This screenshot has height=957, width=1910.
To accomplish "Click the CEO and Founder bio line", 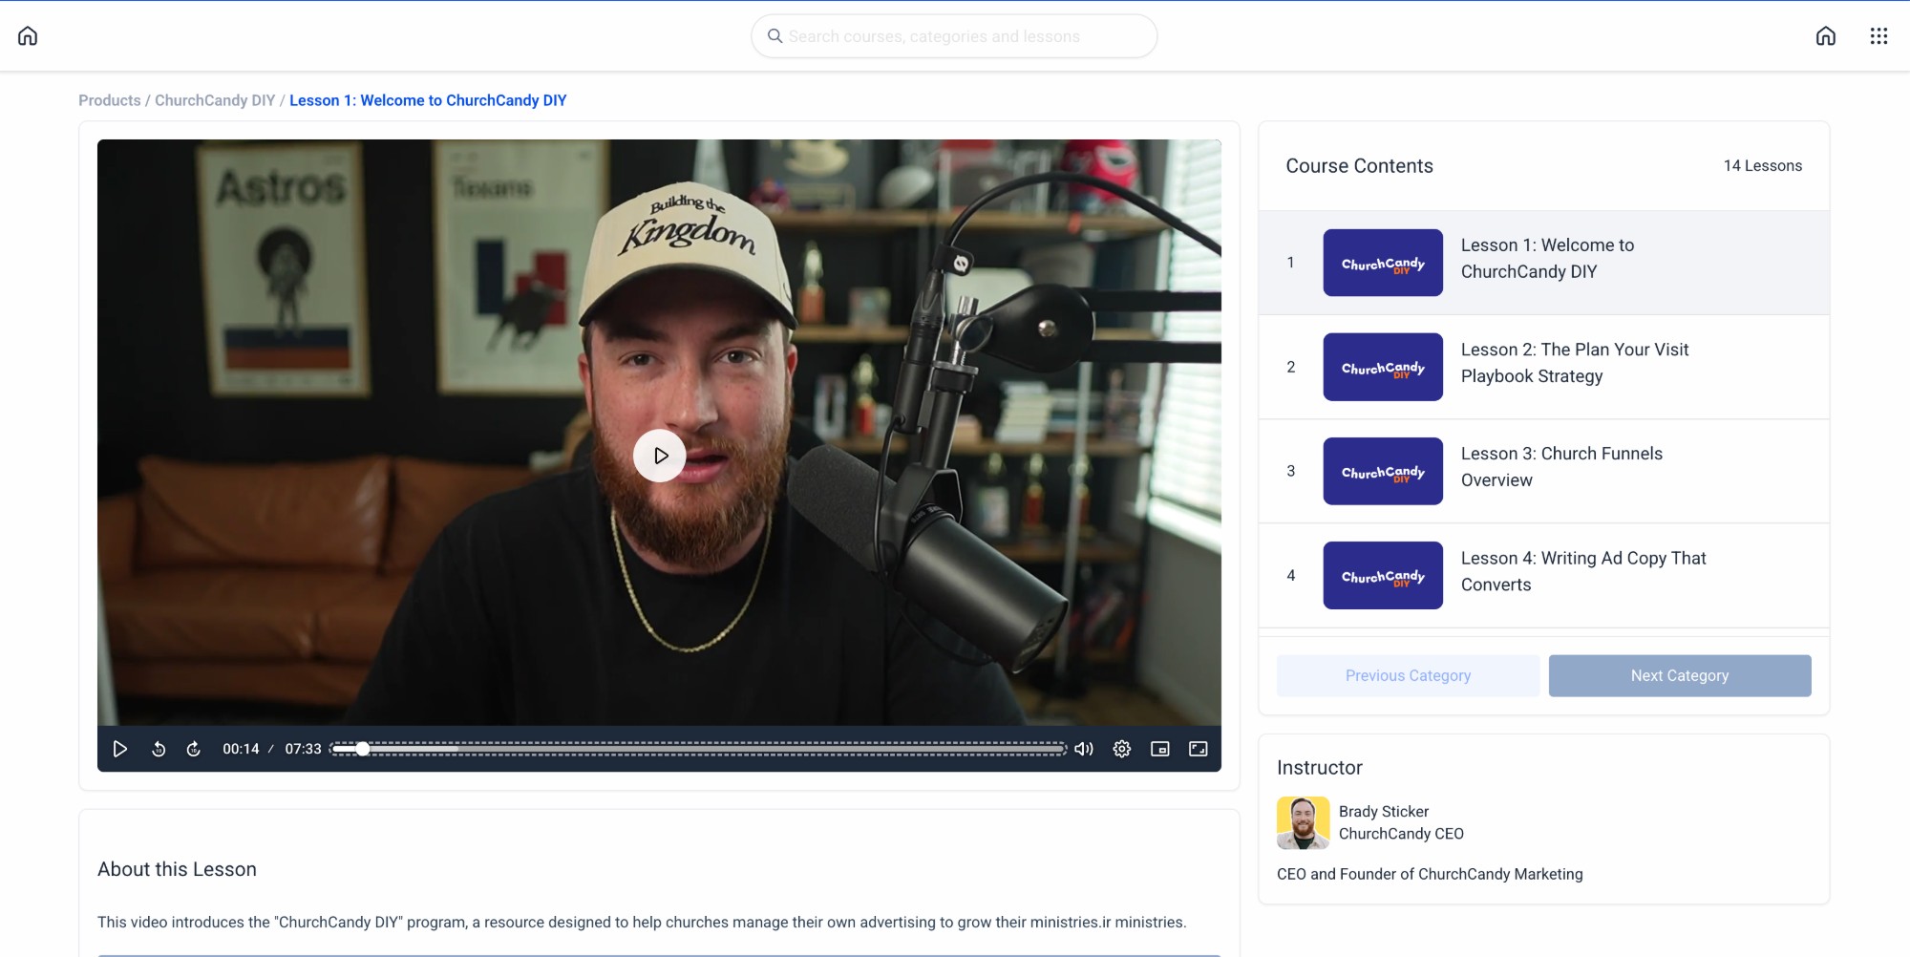I will tap(1430, 874).
